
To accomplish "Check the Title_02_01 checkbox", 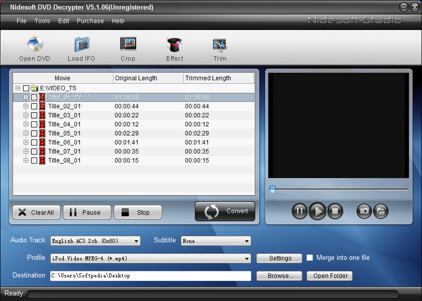I will pos(34,106).
